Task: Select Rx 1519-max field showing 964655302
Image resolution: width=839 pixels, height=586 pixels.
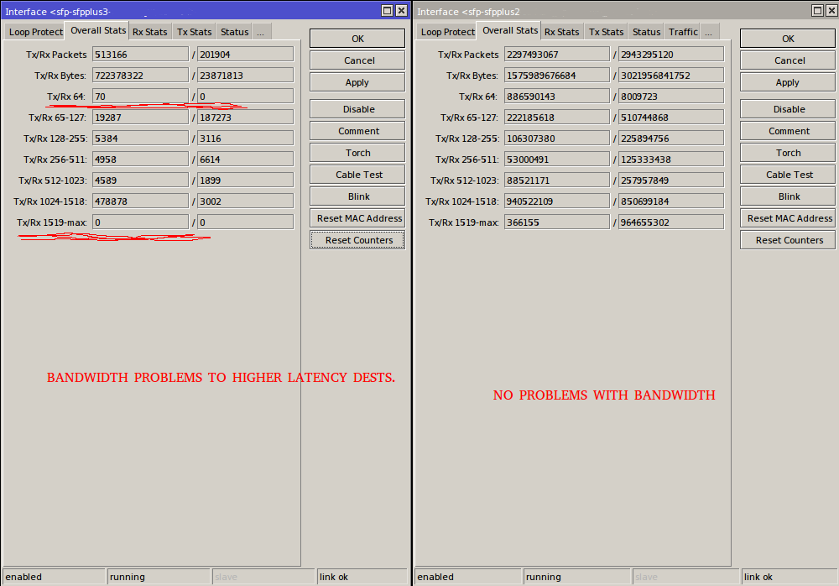Action: pyautogui.click(x=671, y=222)
